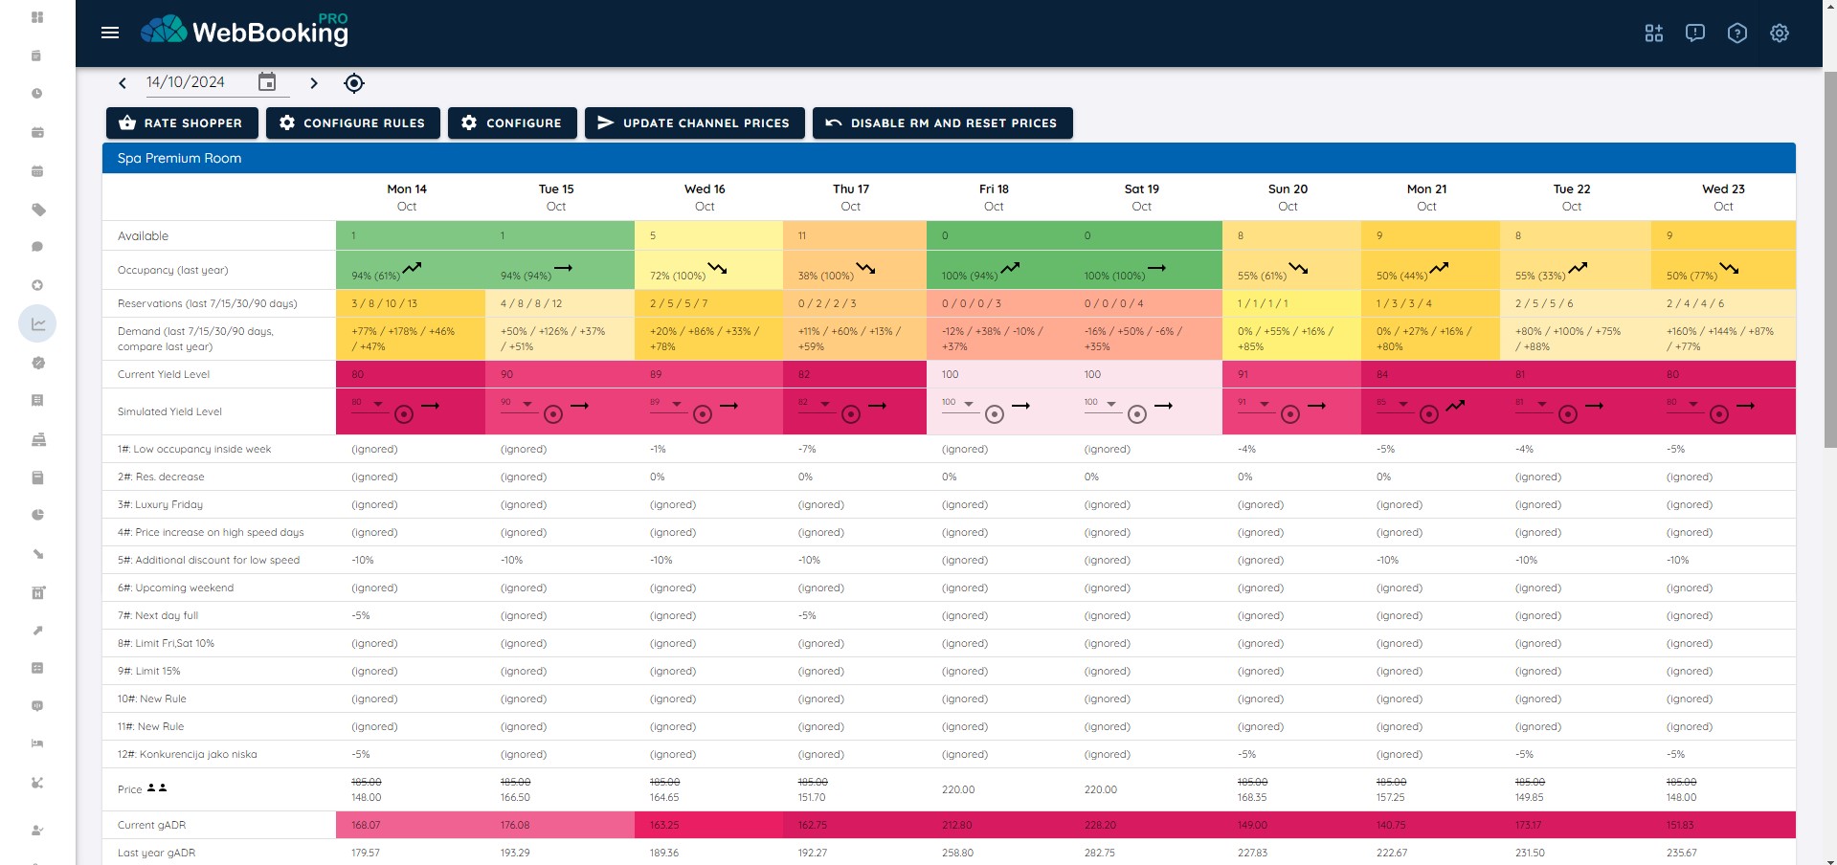Select the revenue chart icon in sidebar
The height and width of the screenshot is (865, 1837).
pos(37,324)
